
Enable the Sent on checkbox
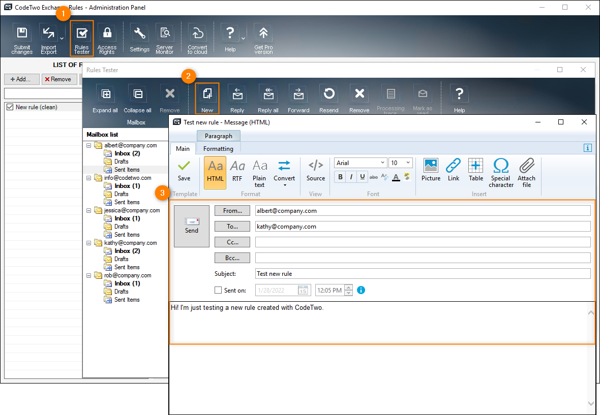click(x=218, y=290)
